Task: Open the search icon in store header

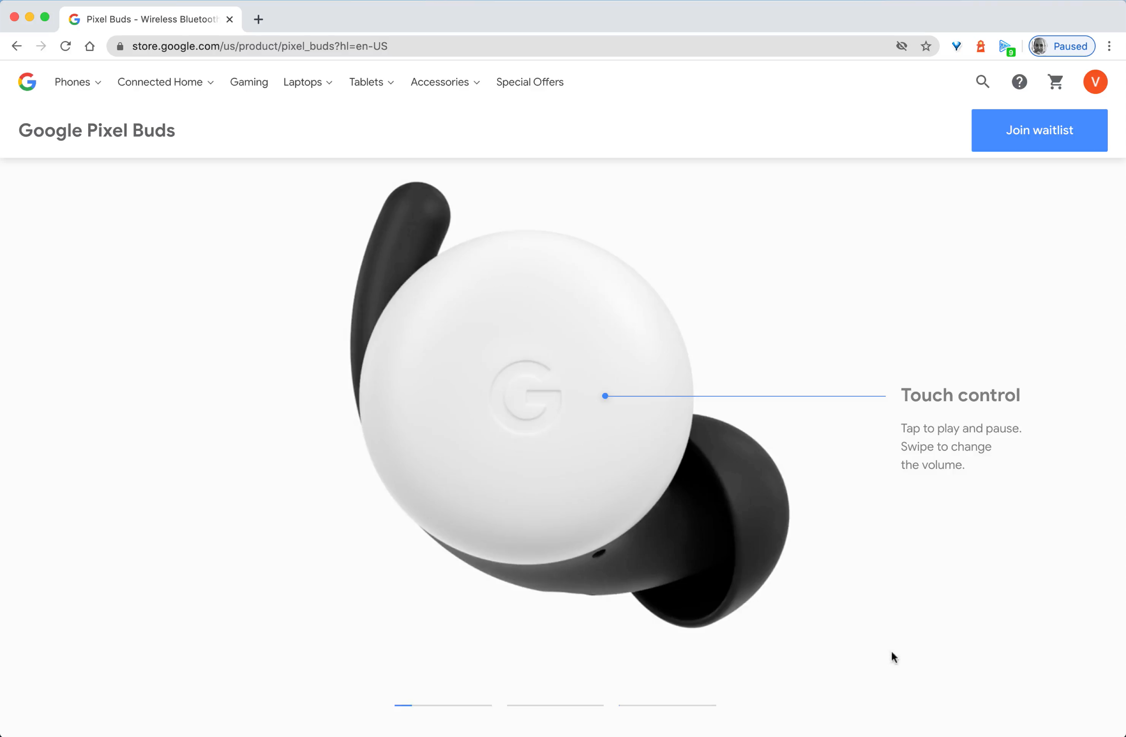Action: coord(983,82)
